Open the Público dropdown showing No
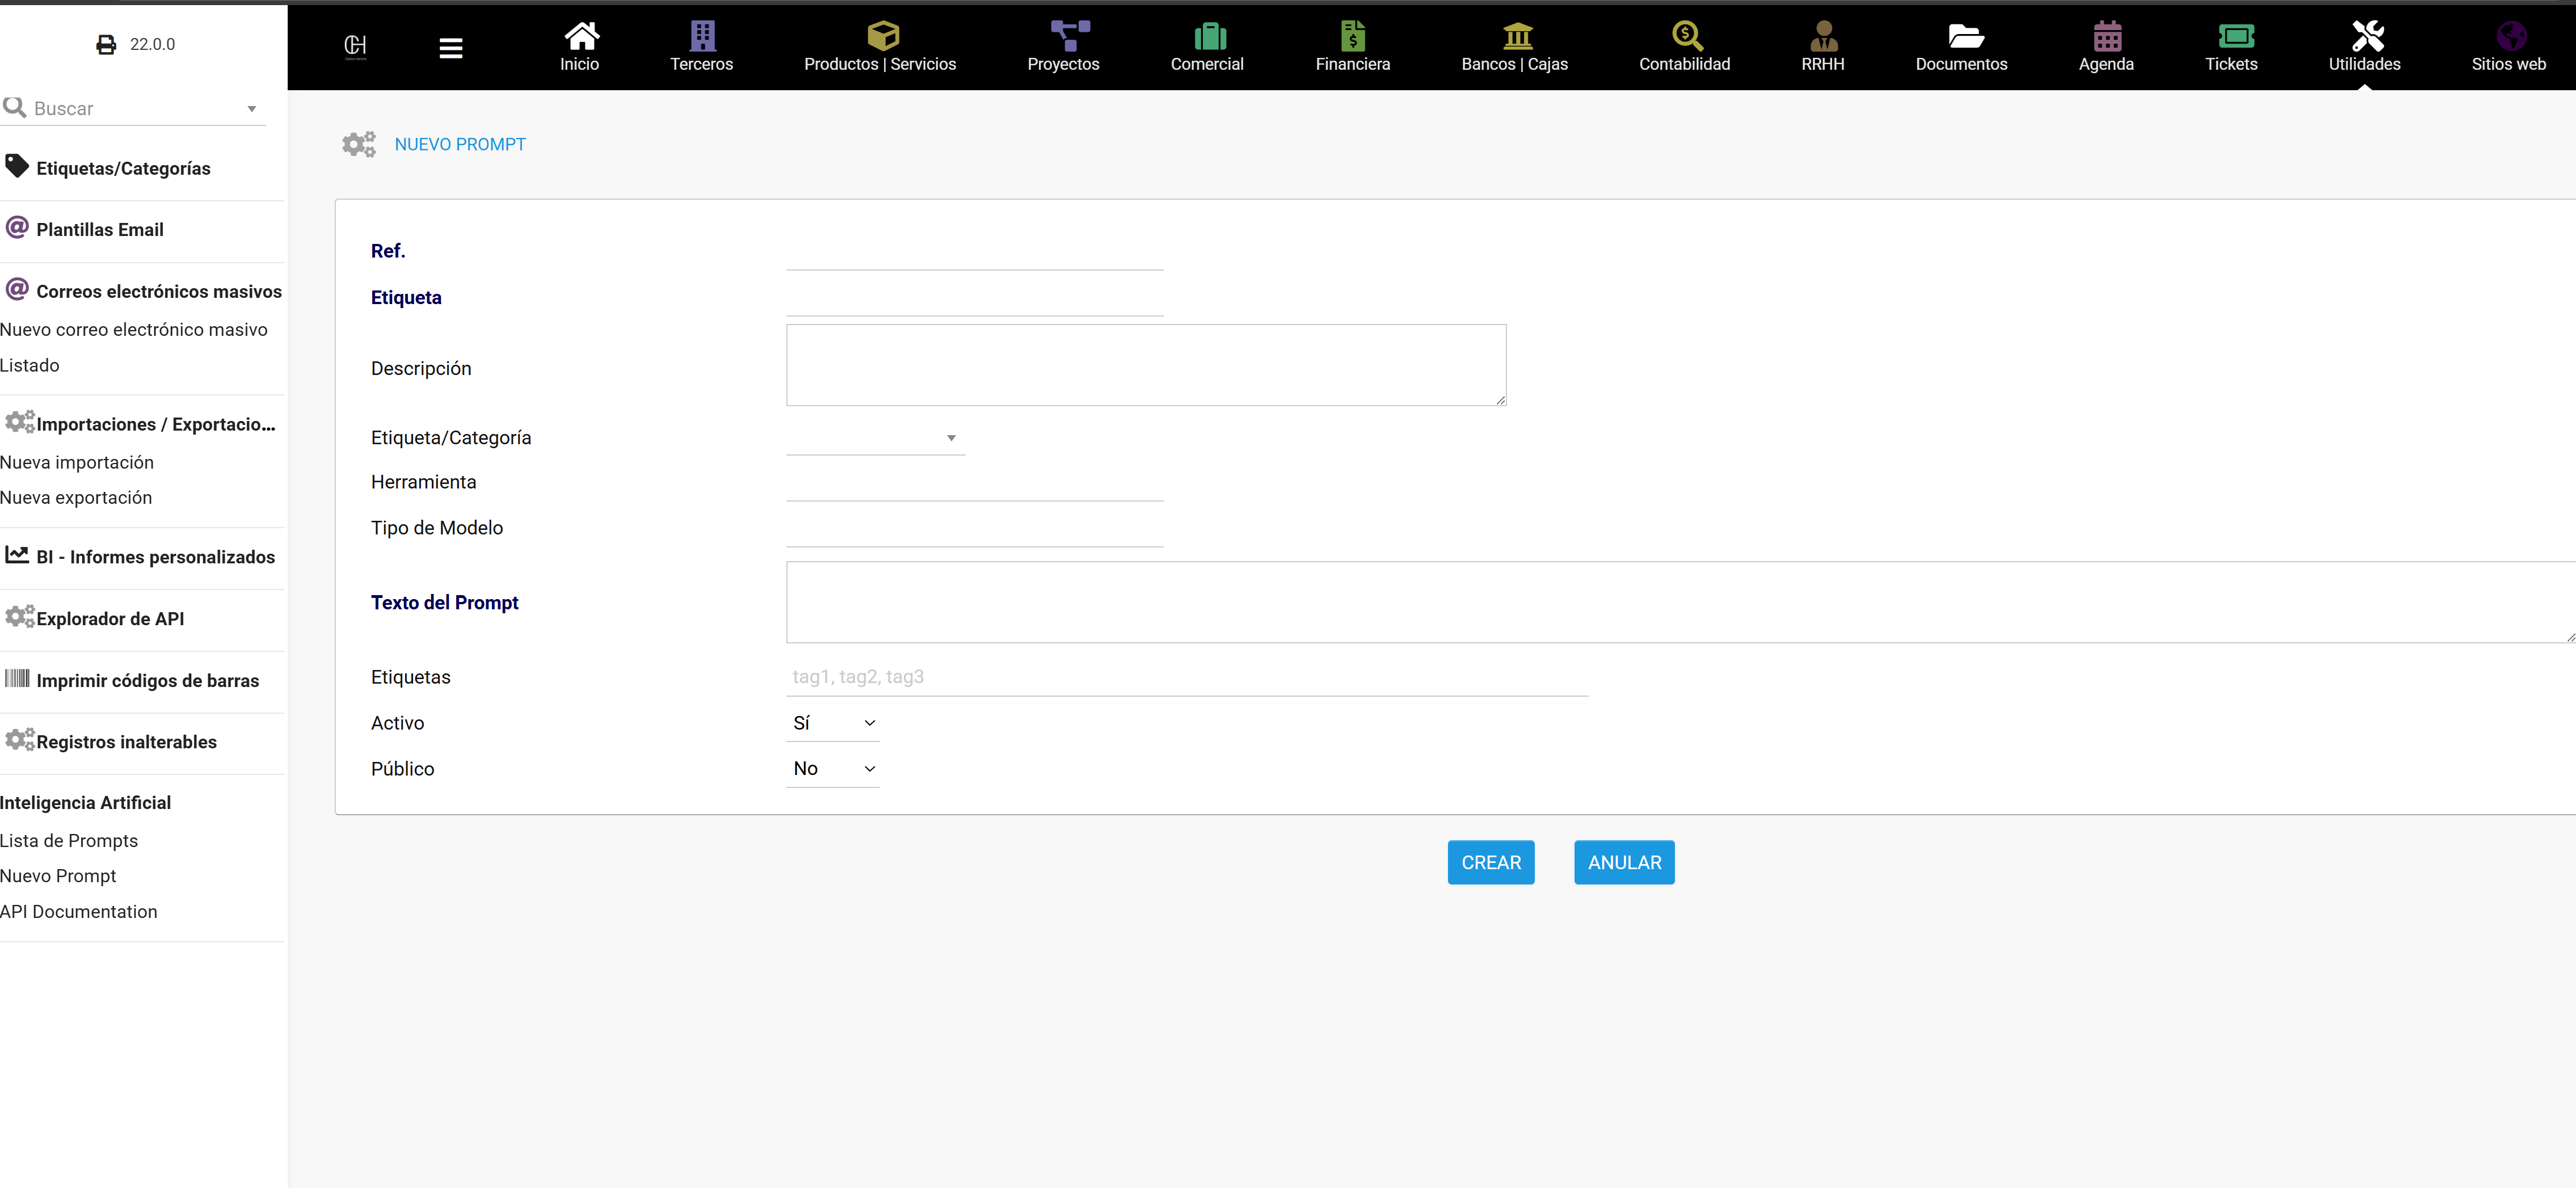Image resolution: width=2576 pixels, height=1188 pixels. click(832, 769)
